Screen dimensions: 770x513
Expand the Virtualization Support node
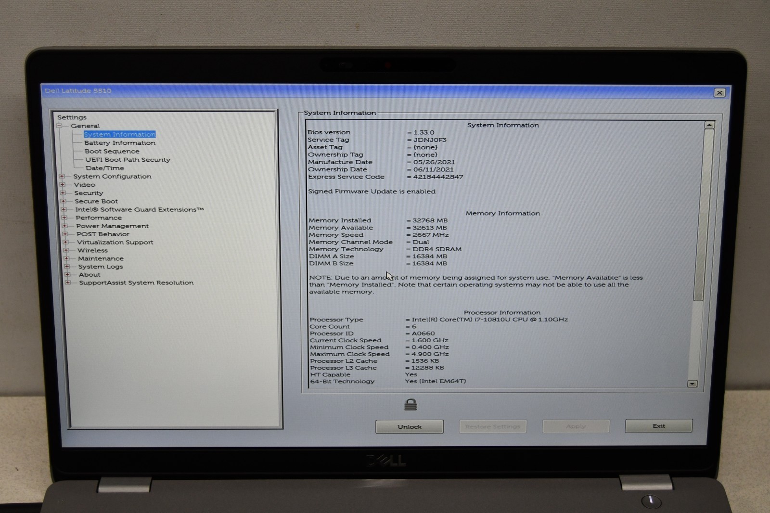click(x=65, y=242)
